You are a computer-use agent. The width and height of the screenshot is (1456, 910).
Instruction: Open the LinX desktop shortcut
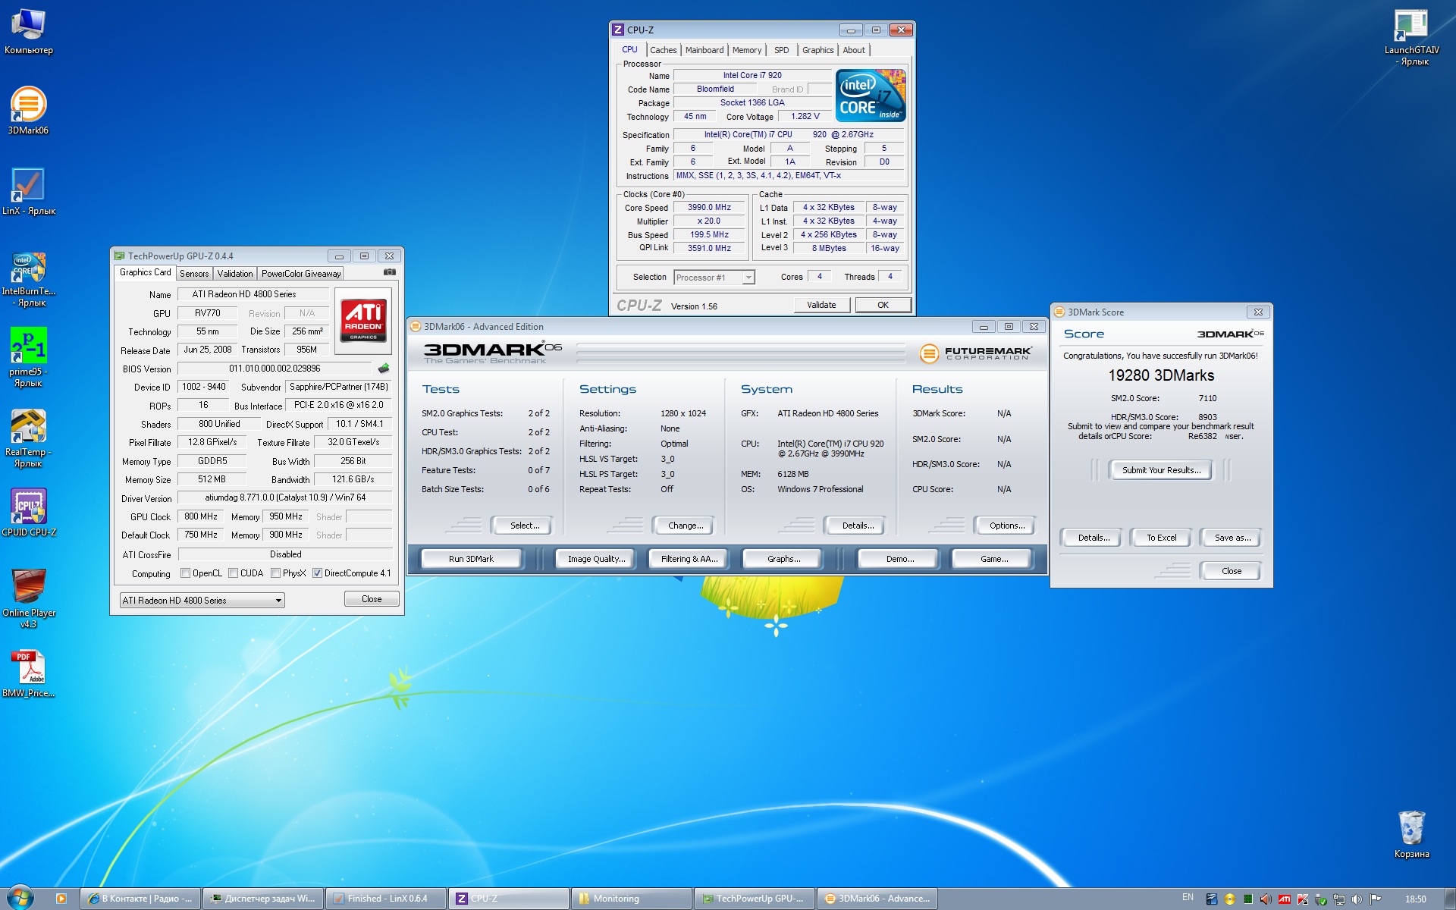(28, 192)
